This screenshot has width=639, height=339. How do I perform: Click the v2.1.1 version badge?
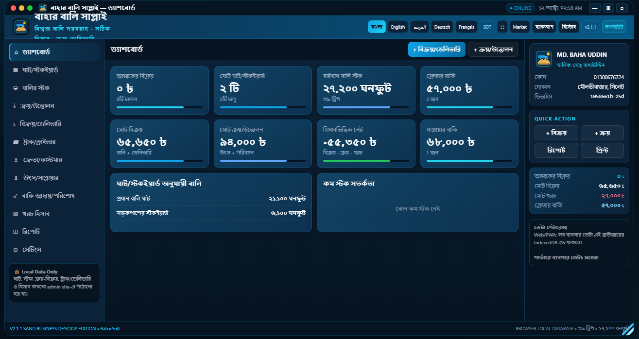590,27
